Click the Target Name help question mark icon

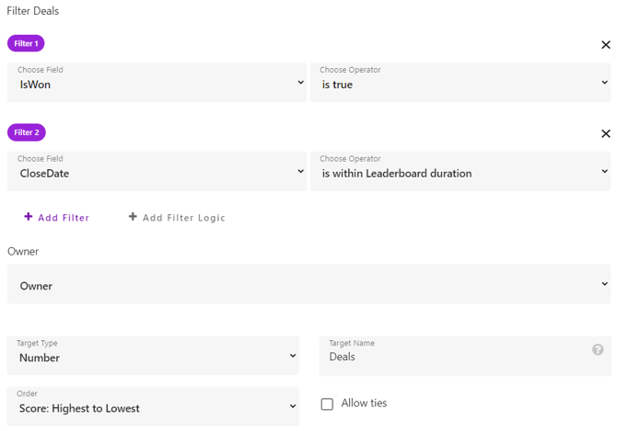(x=598, y=349)
